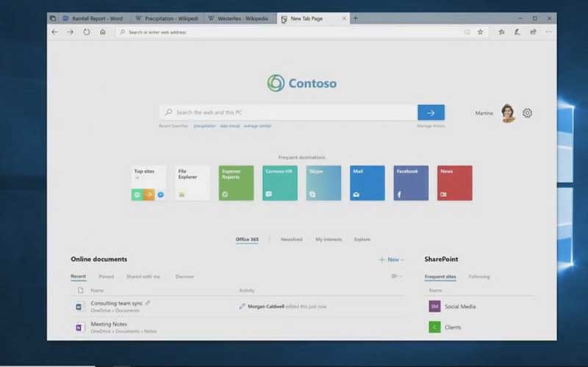Expand the New document dropdown

(391, 260)
